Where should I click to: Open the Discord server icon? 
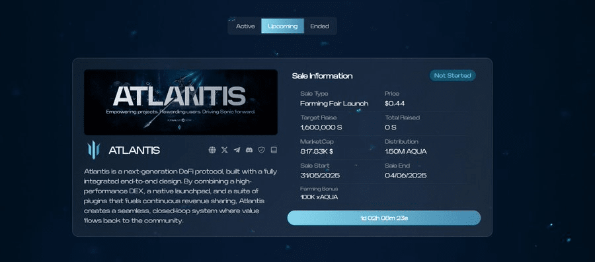(x=249, y=150)
